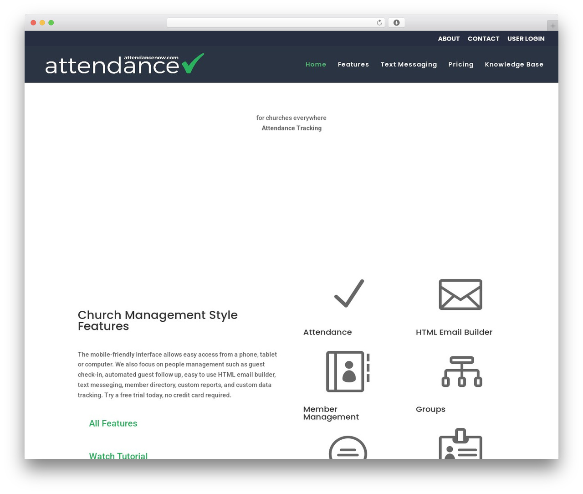Click the Groups feature title
The image size is (583, 494).
point(430,409)
